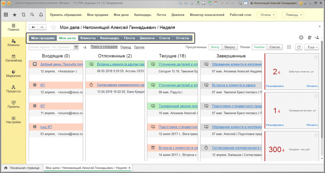This screenshot has width=325, height=173.
Task: Open the Процессы section in the sidebar
Action: pyautogui.click(x=13, y=89)
